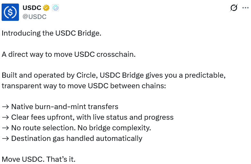Click the arrow before 'Clear fees upfront'
Viewport: 251px width, 164px height.
(5, 117)
